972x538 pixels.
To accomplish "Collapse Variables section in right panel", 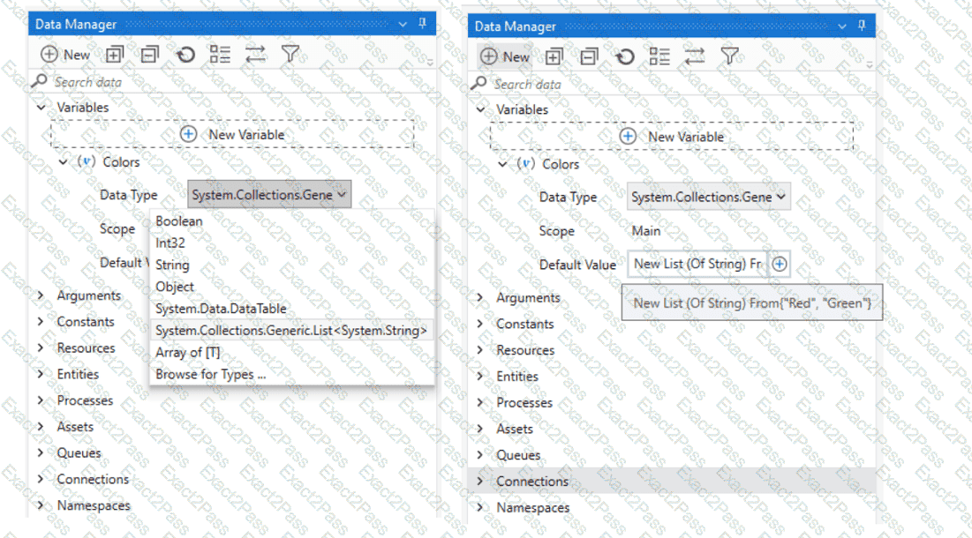I will (480, 109).
